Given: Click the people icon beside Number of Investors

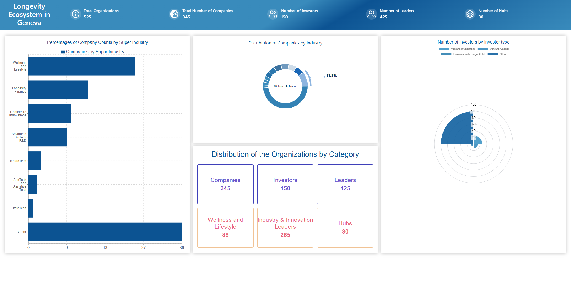Looking at the screenshot, I should click(x=273, y=14).
